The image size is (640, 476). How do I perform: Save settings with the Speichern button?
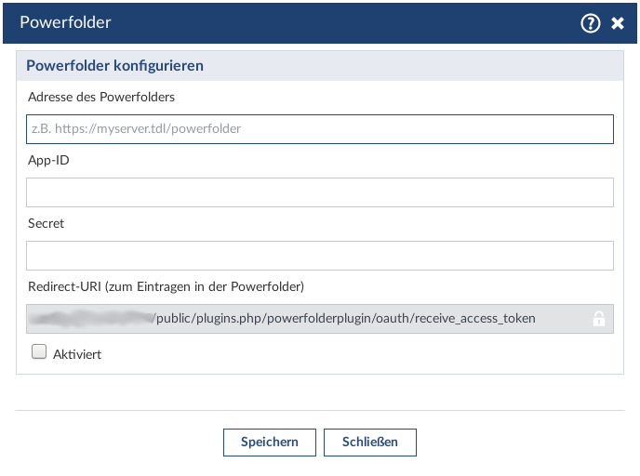click(x=270, y=443)
